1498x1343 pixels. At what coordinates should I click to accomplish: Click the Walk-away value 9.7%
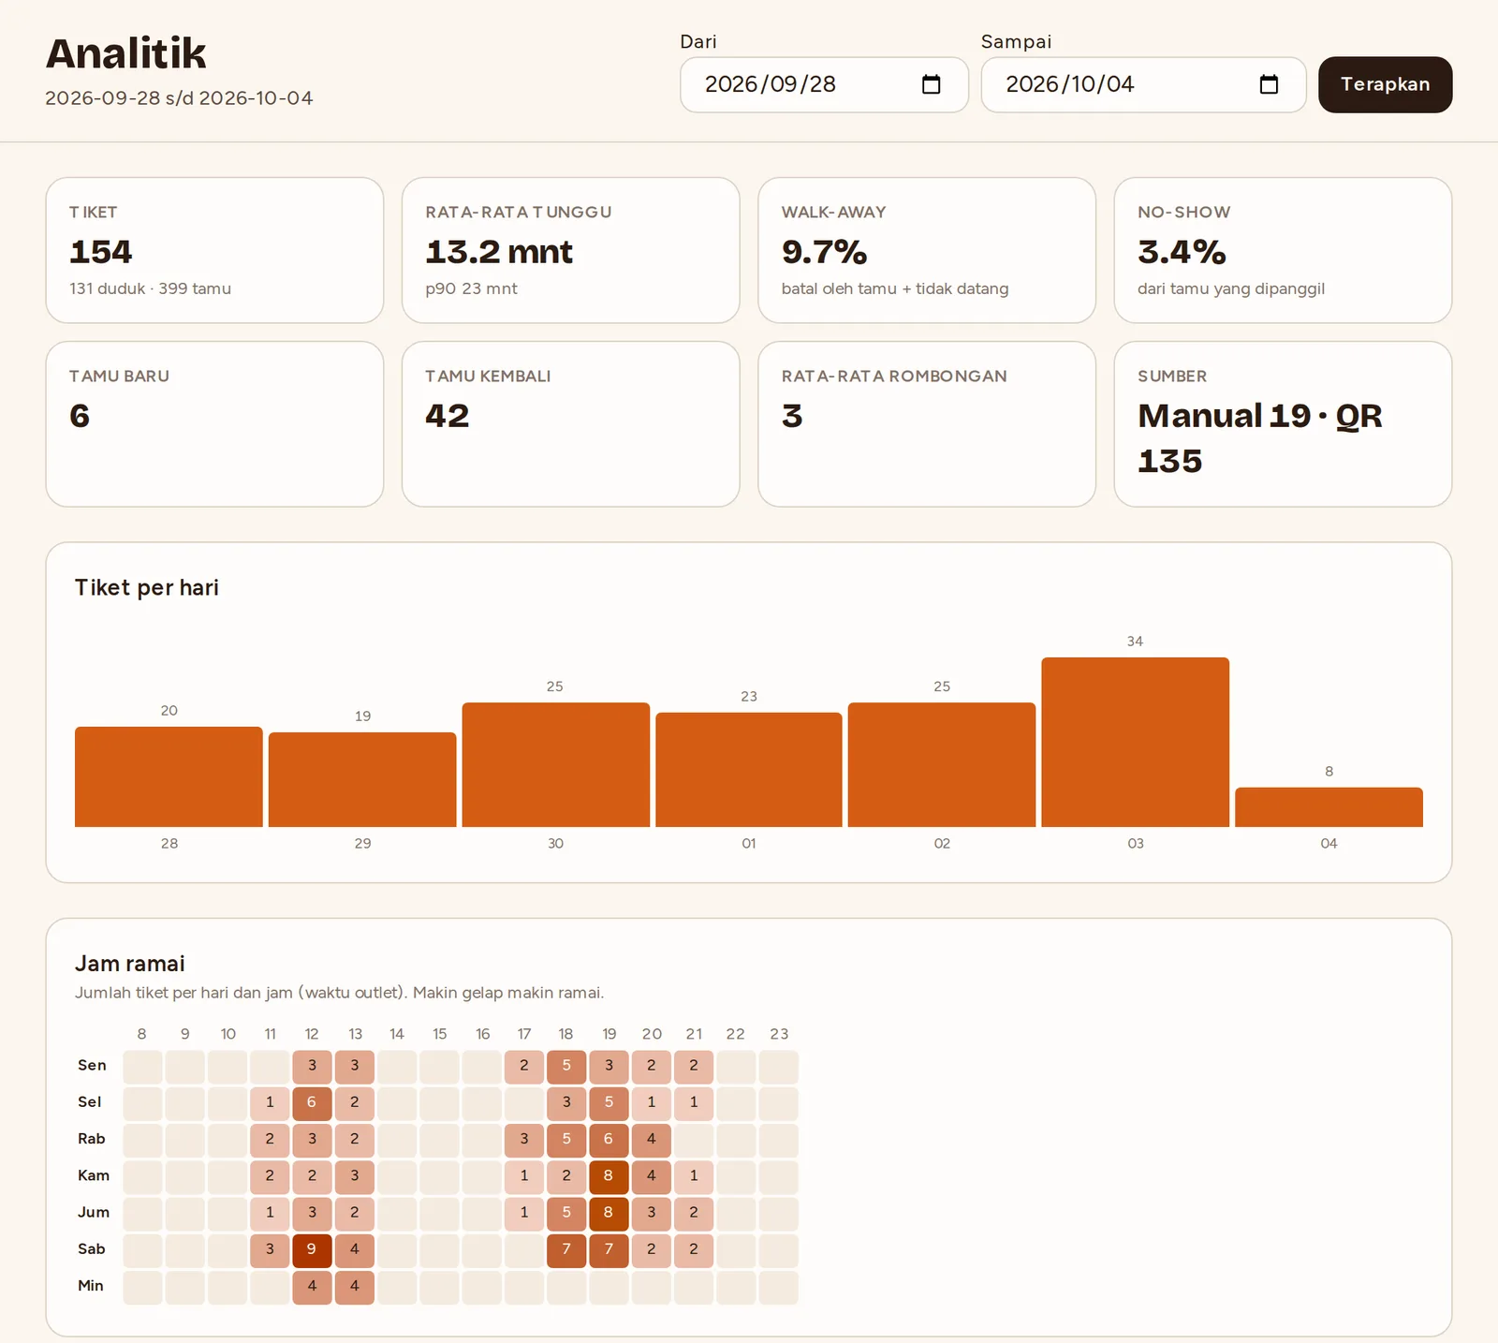(824, 252)
